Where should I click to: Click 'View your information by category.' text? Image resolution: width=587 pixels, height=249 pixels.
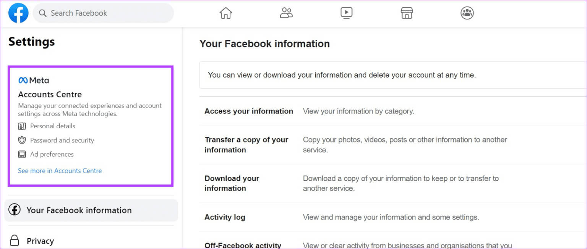pos(358,111)
